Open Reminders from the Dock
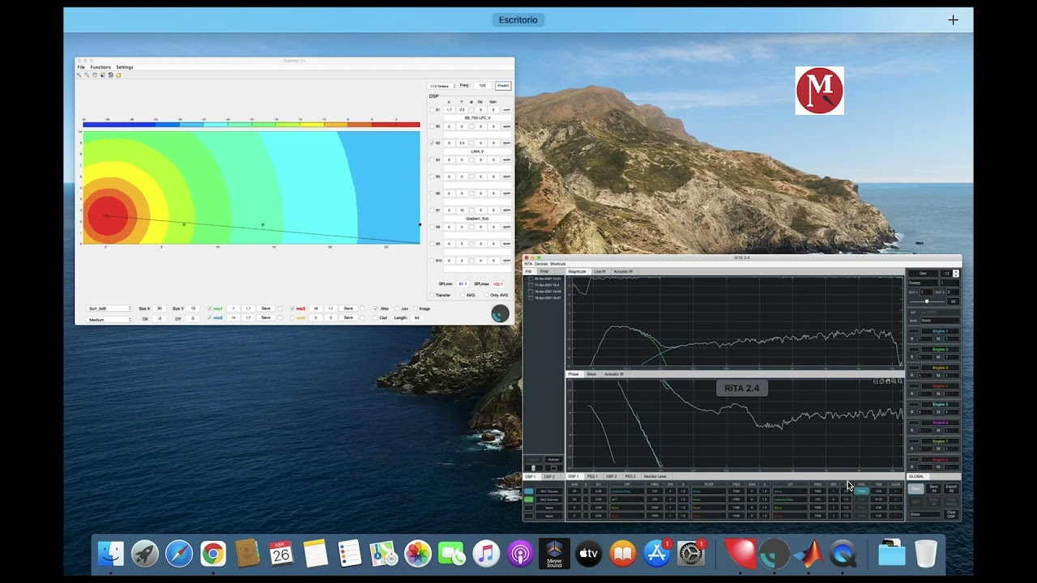This screenshot has width=1037, height=583. (x=349, y=554)
